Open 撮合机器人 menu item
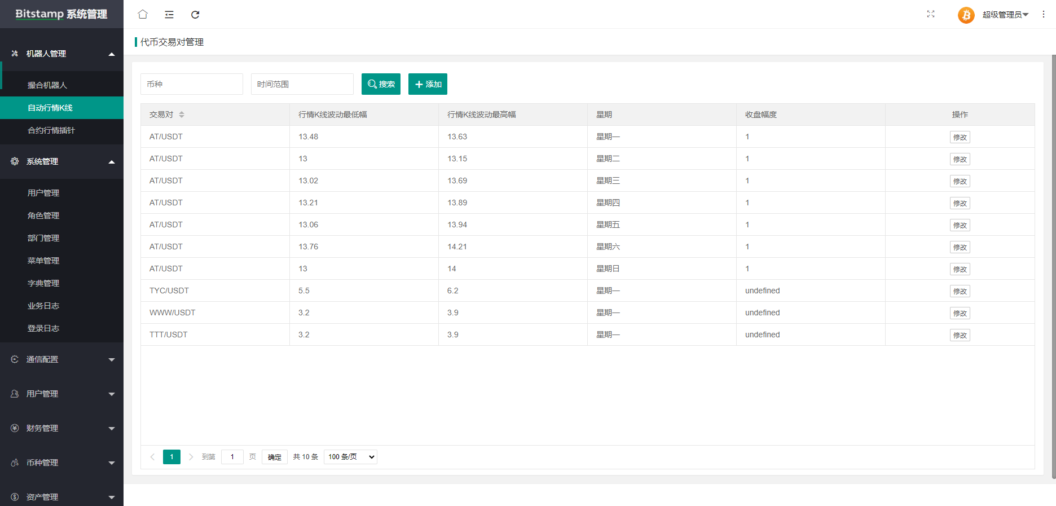 (47, 85)
